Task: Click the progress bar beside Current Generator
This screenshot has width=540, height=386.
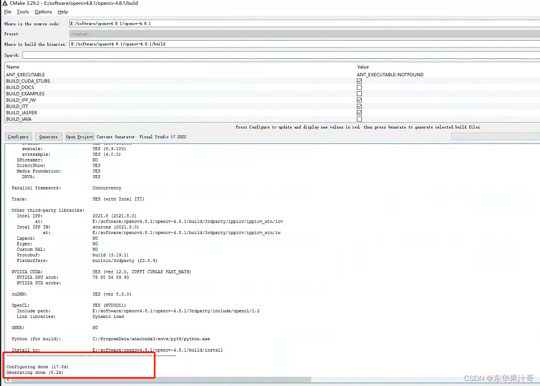Action: coord(495,137)
